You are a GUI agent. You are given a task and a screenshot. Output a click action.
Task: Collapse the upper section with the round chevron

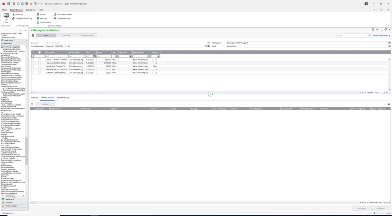click(210, 94)
